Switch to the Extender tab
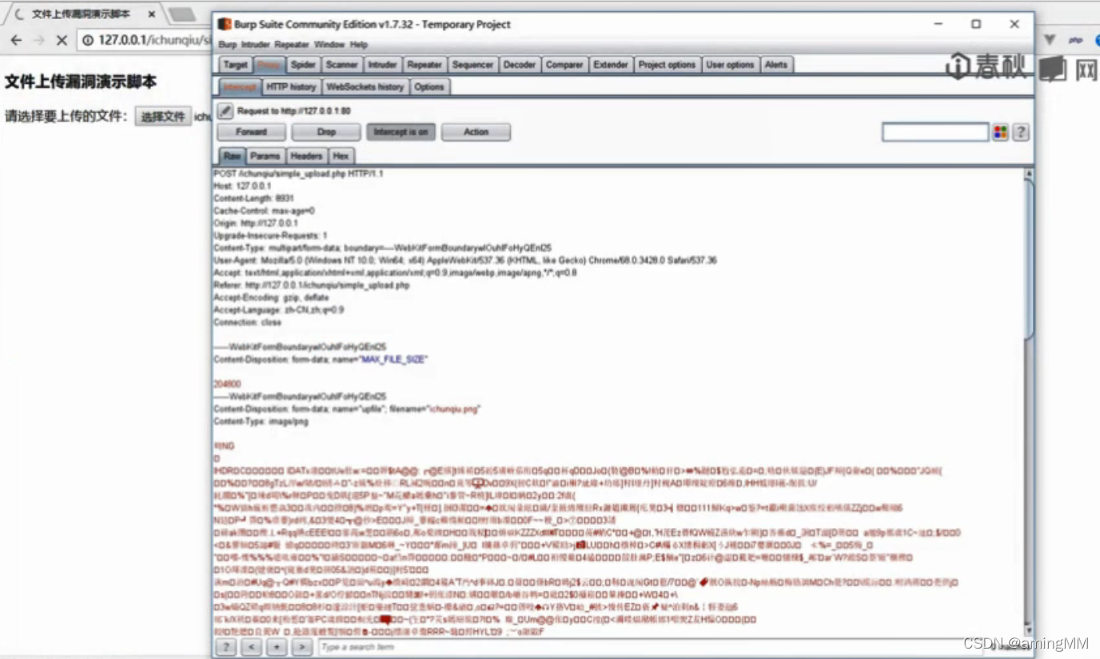 [611, 65]
